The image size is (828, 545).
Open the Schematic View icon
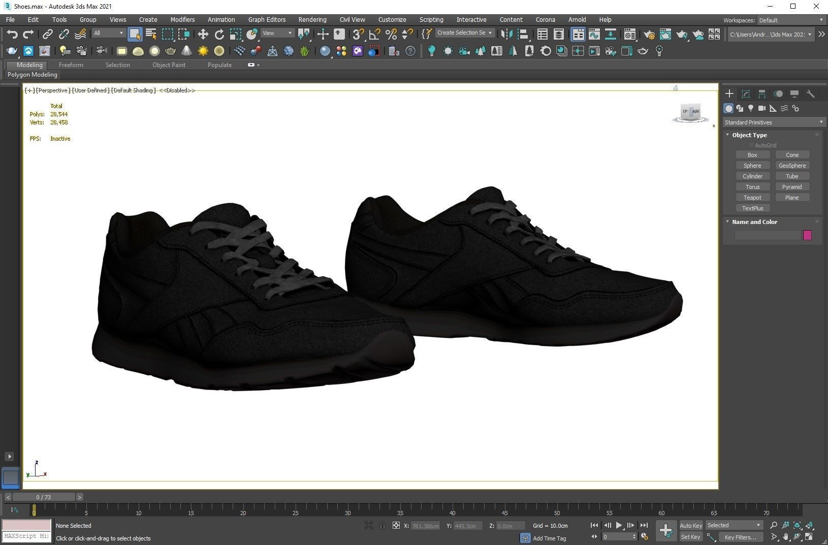click(610, 34)
